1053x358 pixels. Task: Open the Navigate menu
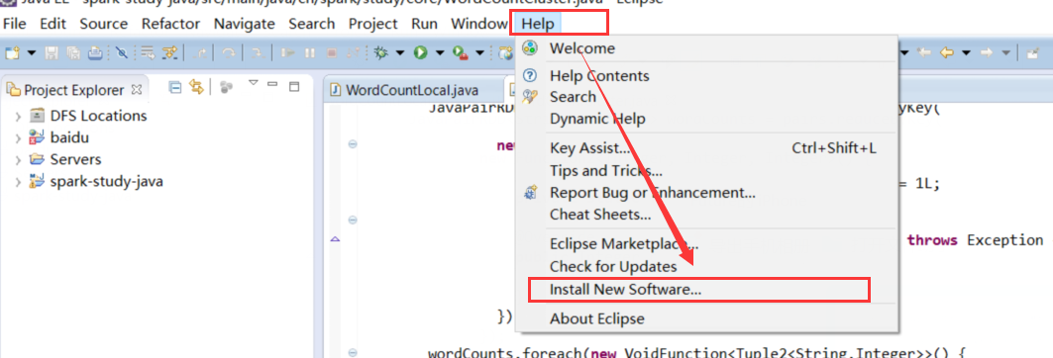click(x=245, y=24)
